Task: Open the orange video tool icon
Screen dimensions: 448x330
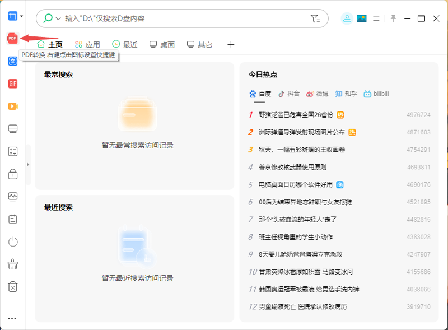Action: pos(12,106)
